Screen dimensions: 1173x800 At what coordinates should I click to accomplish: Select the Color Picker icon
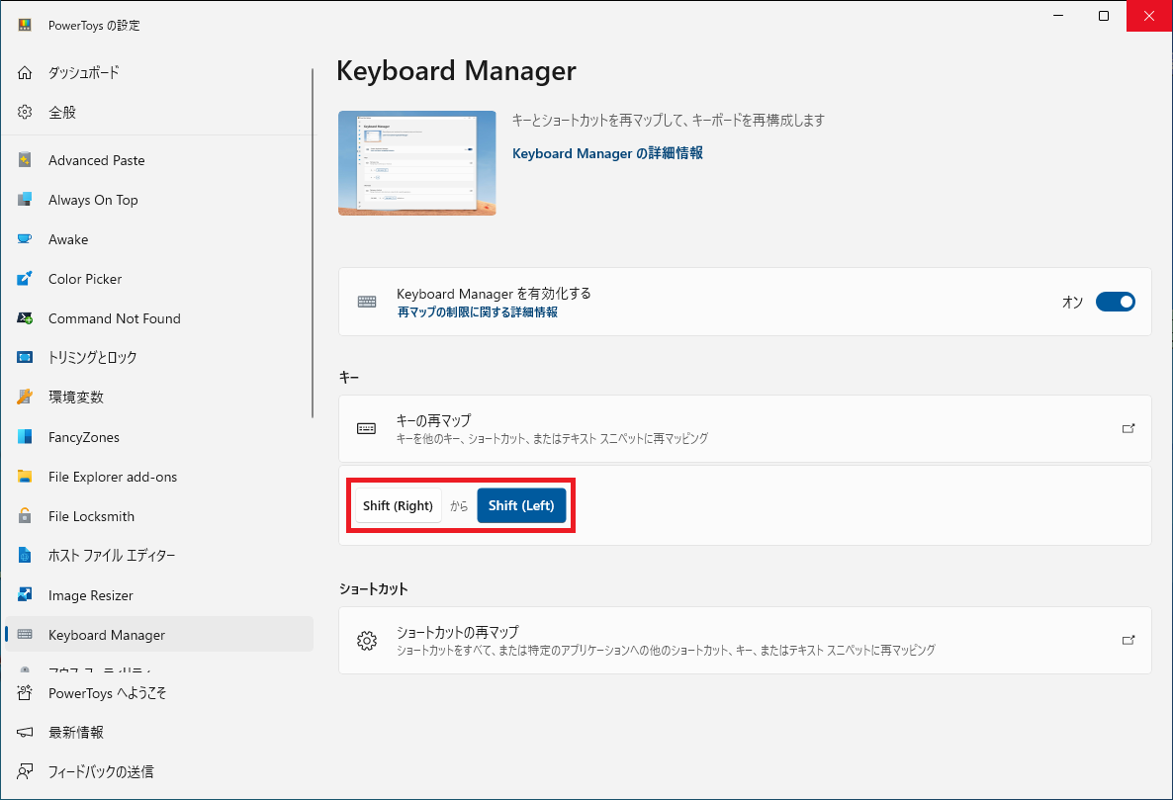[x=25, y=279]
